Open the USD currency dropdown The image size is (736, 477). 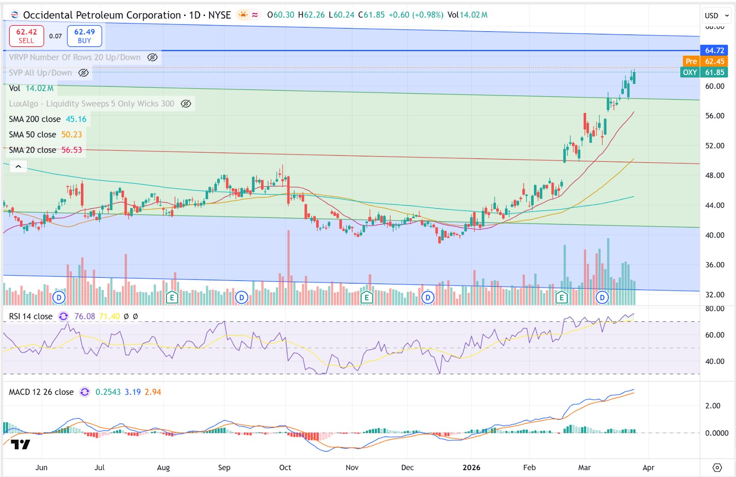point(717,15)
